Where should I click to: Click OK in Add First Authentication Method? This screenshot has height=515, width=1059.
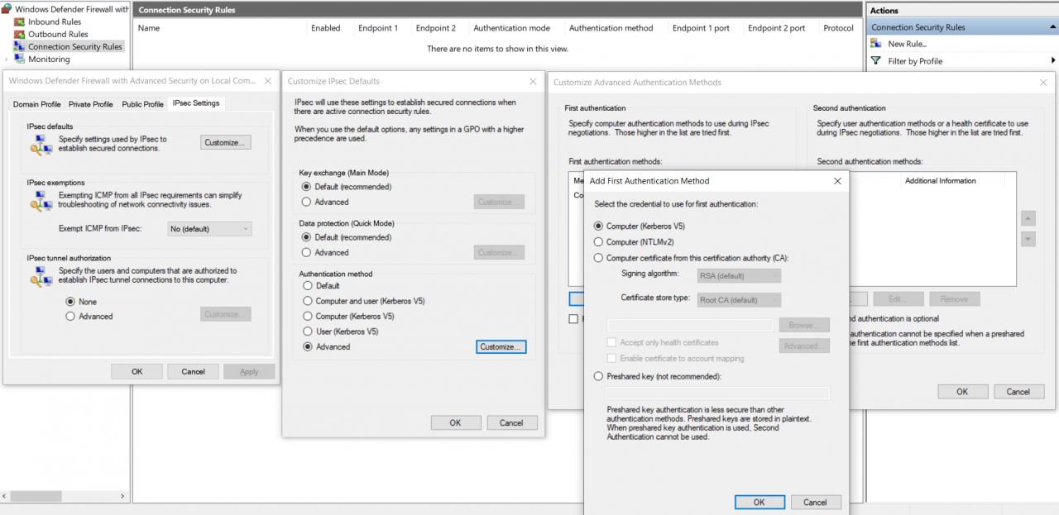(x=759, y=502)
